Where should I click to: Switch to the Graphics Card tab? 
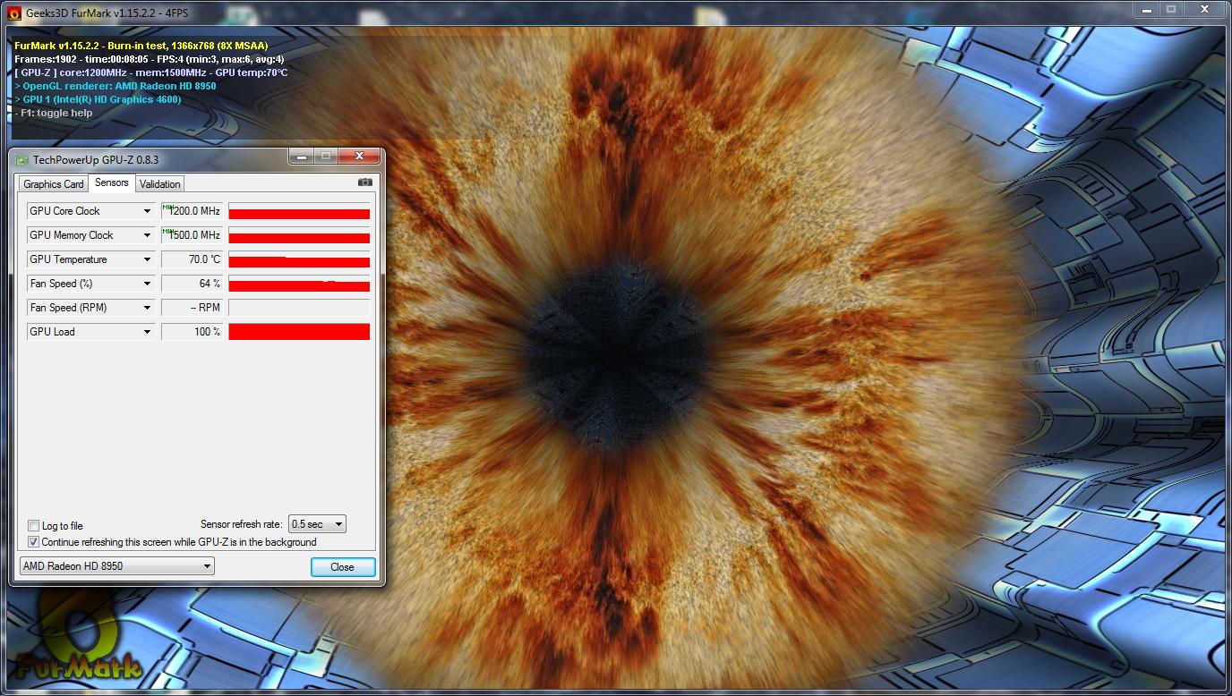[x=54, y=184]
